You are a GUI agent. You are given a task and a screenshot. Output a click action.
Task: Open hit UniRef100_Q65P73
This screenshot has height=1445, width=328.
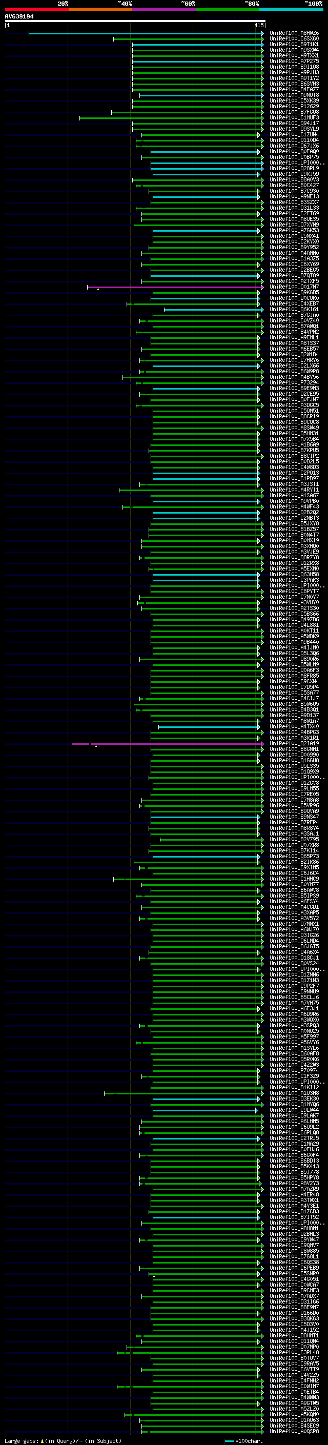[x=294, y=857]
